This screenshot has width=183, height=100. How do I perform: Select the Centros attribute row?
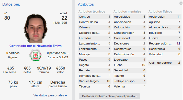[x=95, y=17]
